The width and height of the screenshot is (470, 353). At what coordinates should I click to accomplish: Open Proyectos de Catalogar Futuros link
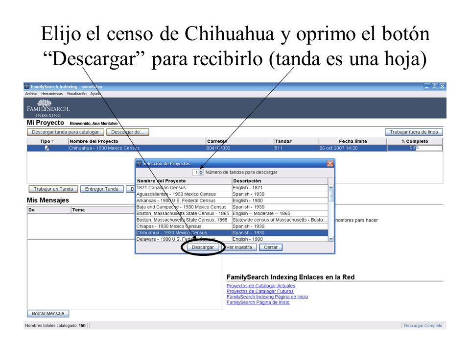pyautogui.click(x=260, y=291)
